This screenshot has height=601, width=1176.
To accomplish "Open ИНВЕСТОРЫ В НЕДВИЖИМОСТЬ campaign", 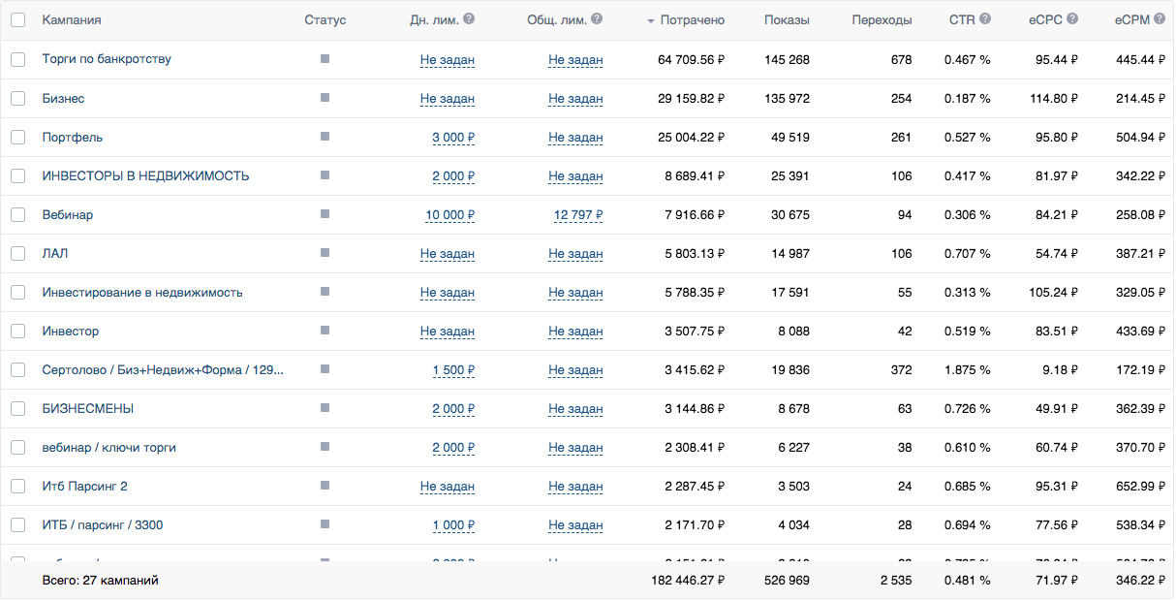I will [x=145, y=175].
